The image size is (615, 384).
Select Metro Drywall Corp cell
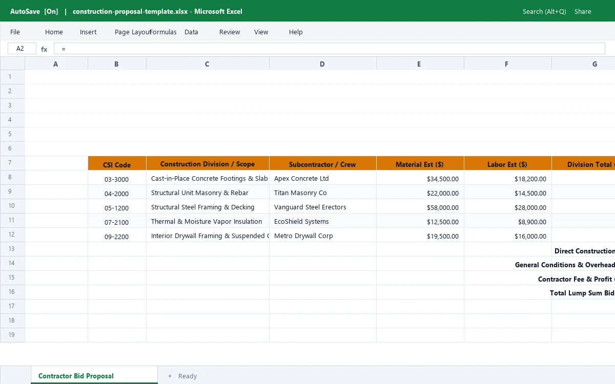click(323, 235)
